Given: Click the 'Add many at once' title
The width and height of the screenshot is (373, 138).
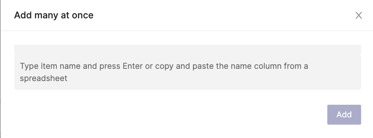Looking at the screenshot, I should (54, 15).
